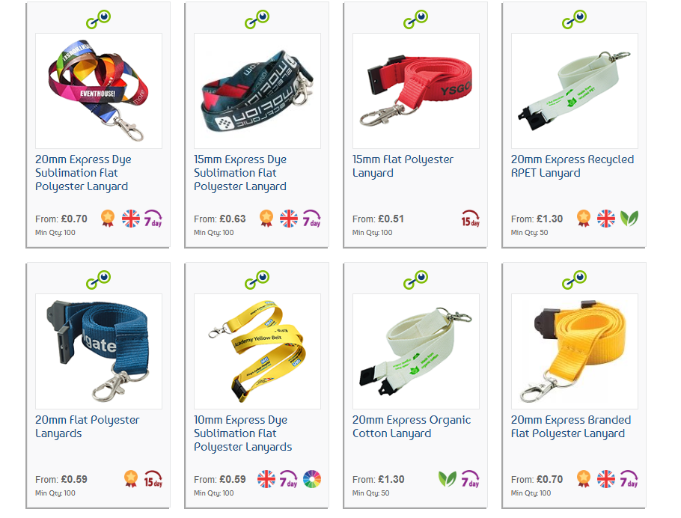This screenshot has height=518, width=681.
Task: Select the yellow Academy Yellow Belt lanyard image
Action: point(257,351)
